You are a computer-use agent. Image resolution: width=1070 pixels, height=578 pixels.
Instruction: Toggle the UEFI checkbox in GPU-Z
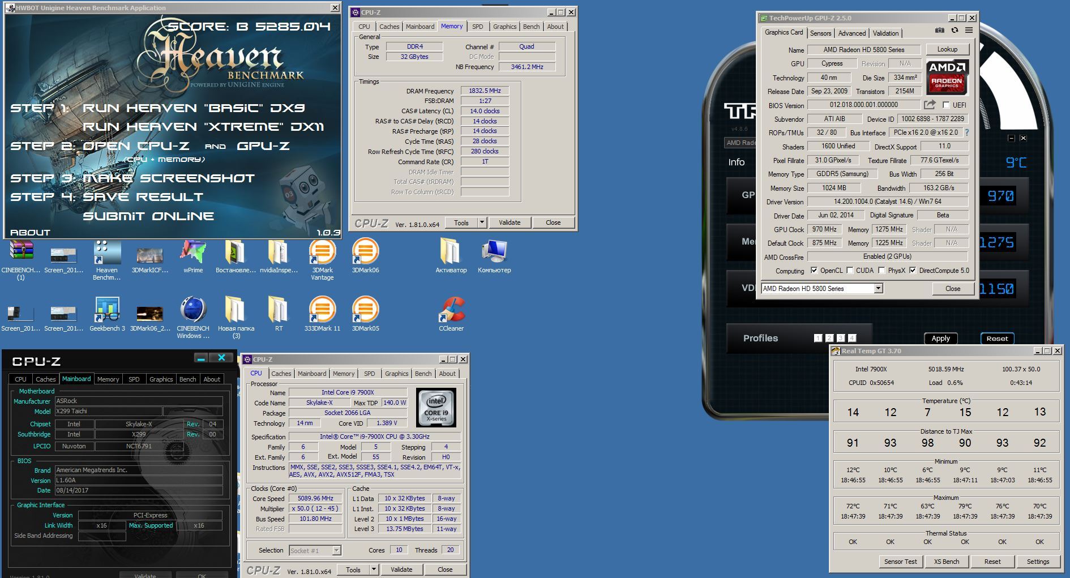[x=945, y=105]
